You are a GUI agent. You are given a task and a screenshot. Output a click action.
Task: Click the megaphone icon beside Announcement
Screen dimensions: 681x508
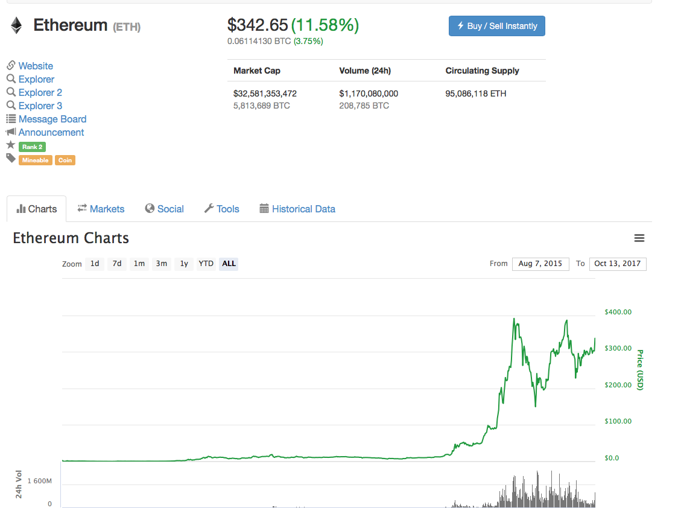11,132
